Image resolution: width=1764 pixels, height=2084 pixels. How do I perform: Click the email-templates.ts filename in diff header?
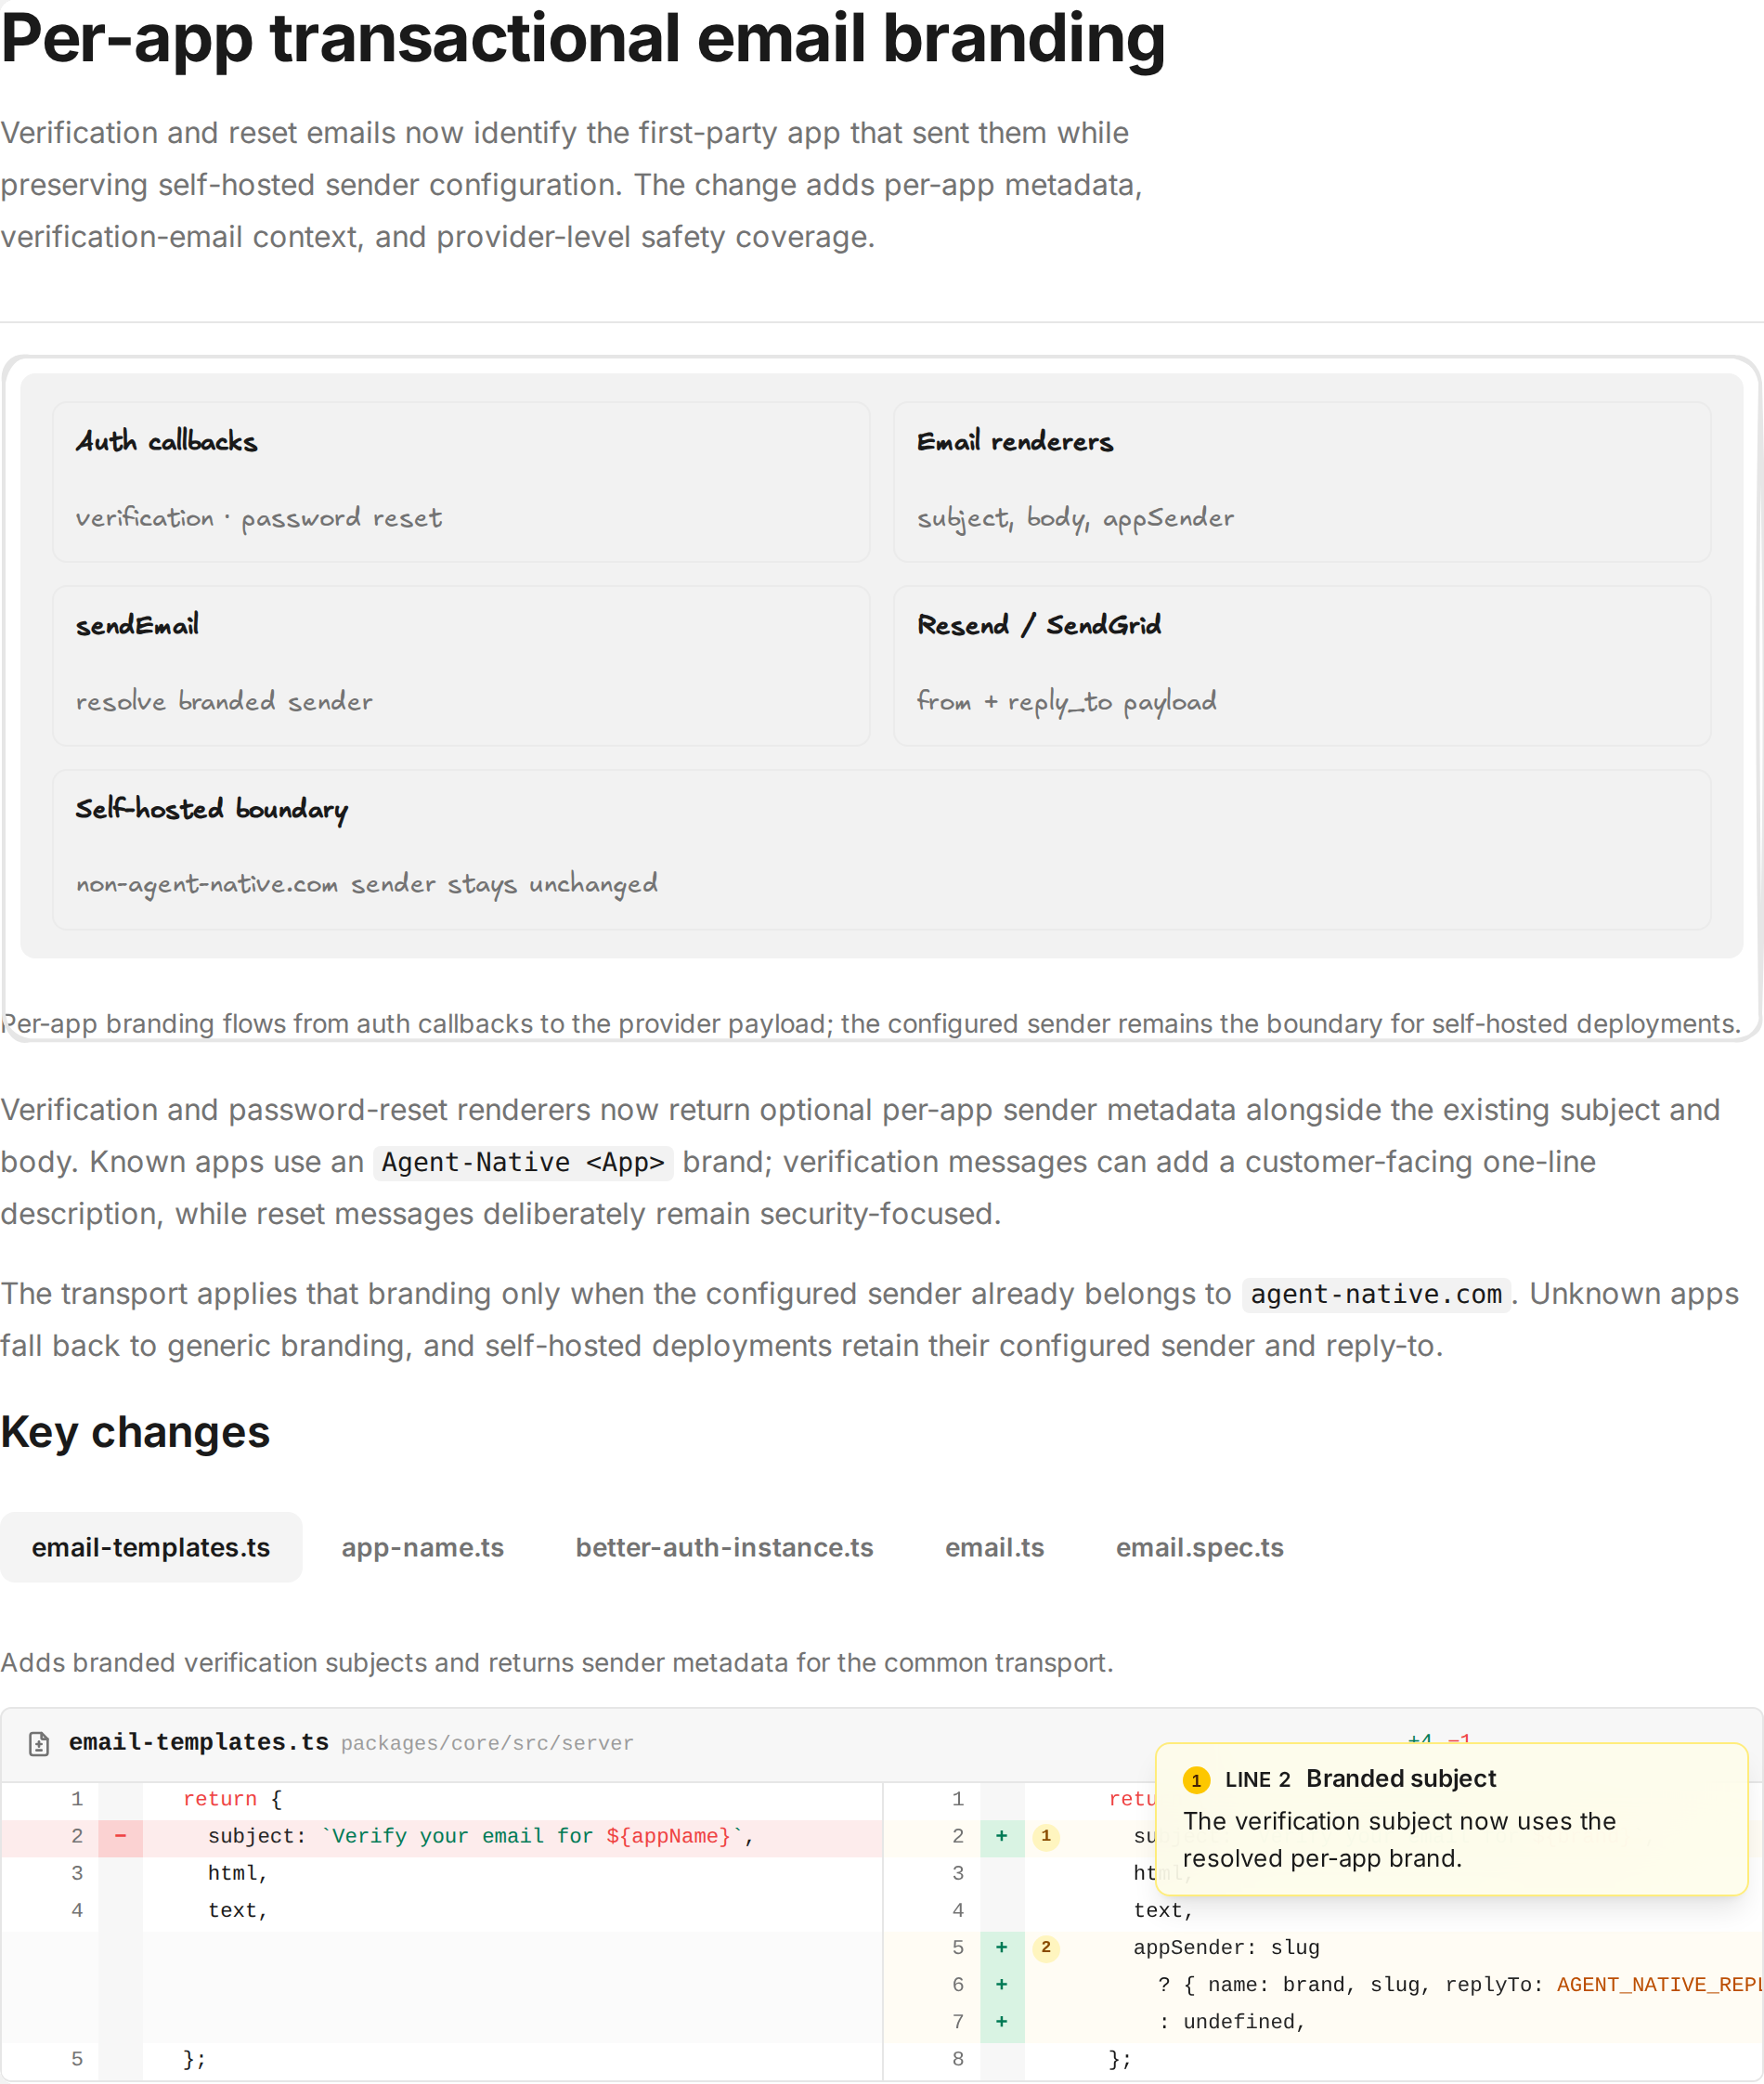(198, 1742)
